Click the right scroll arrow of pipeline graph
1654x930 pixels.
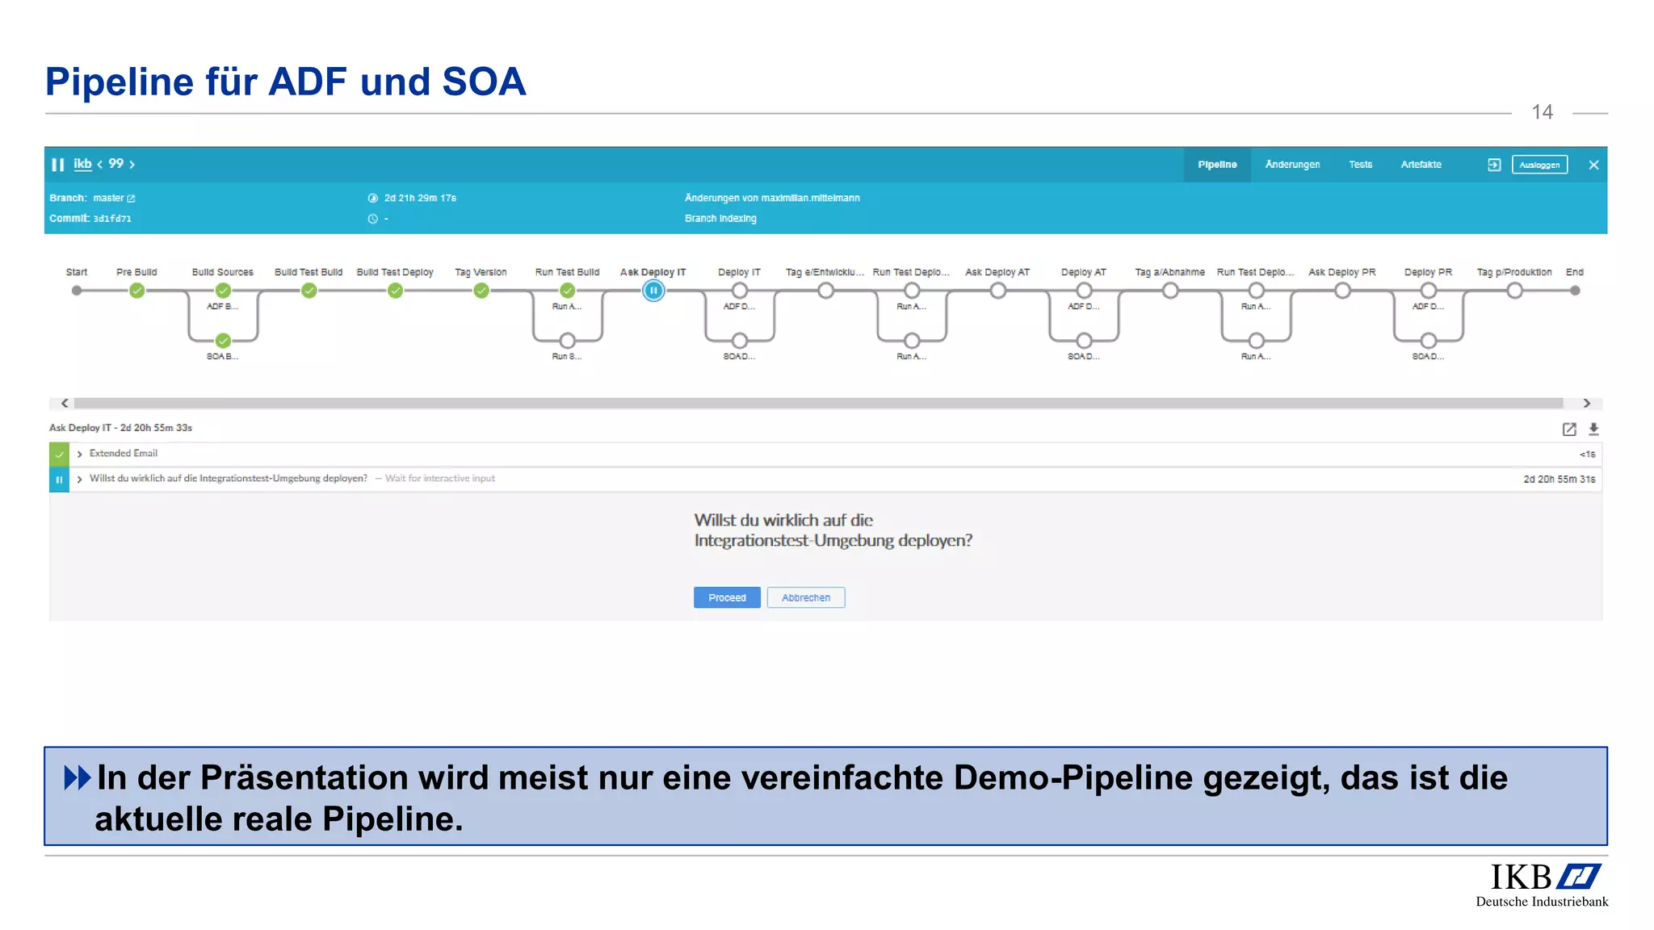coord(1587,403)
